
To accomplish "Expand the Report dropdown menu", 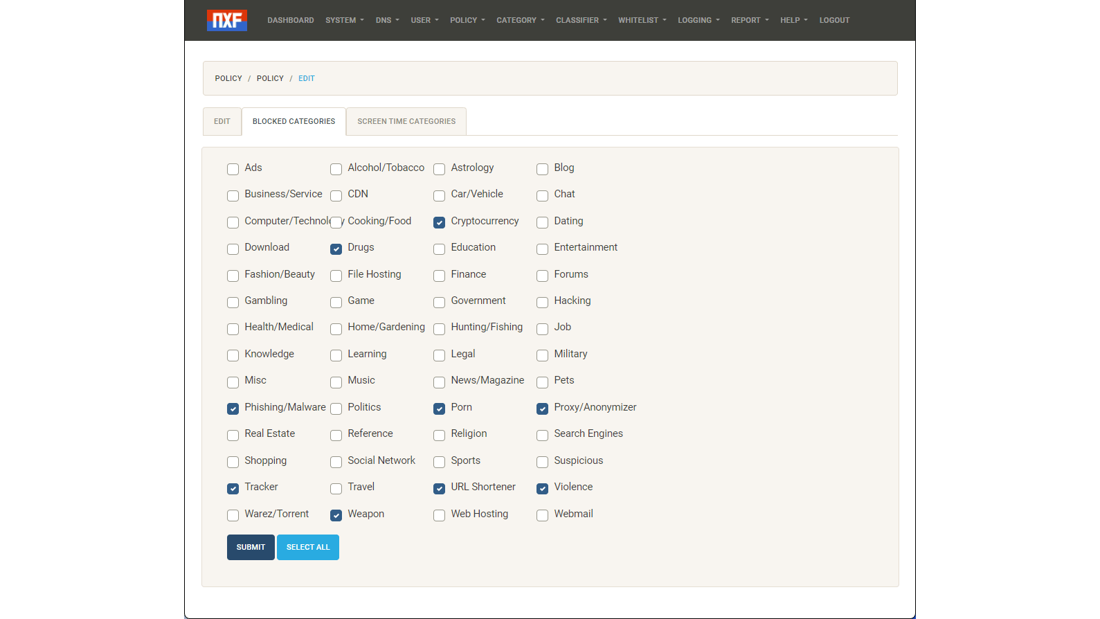I will pyautogui.click(x=750, y=21).
